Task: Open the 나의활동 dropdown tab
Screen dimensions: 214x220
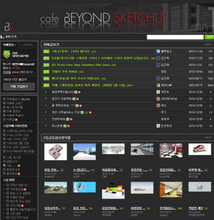Action: pos(28,45)
